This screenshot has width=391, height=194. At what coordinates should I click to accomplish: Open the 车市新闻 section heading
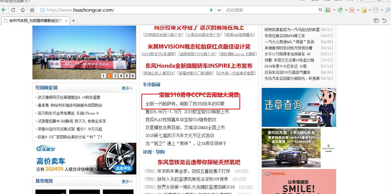[x=151, y=84]
